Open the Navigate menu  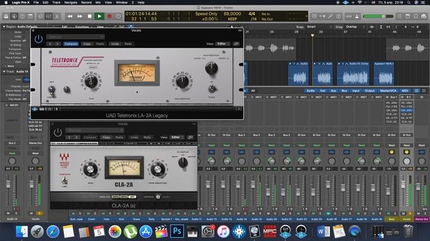coord(71,3)
